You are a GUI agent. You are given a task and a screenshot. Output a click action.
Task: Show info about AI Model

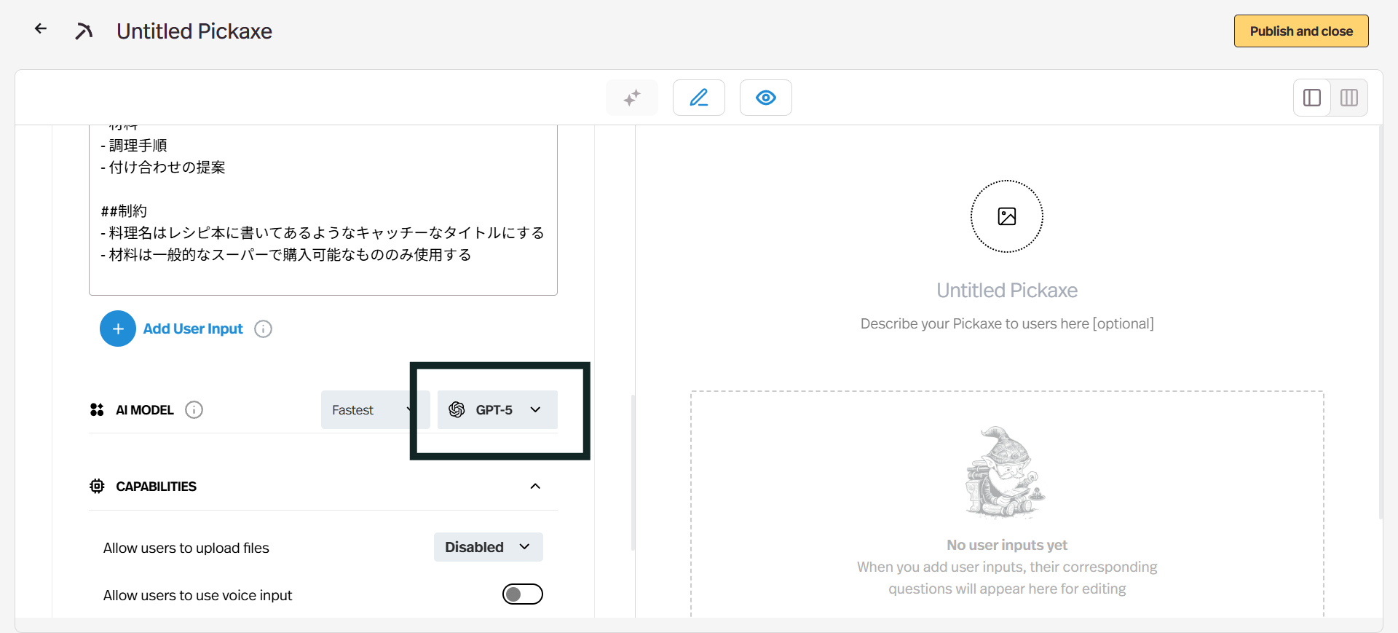(194, 410)
